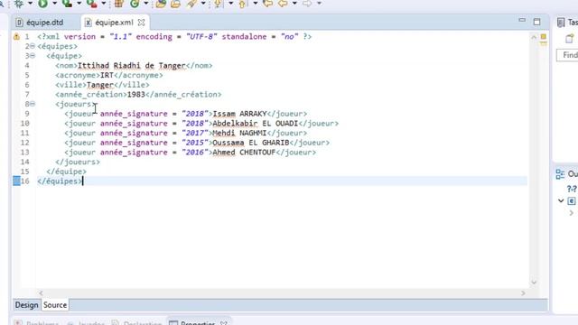Click the '1983' année_création value
Viewport: 578px width, 325px height.
[136, 94]
